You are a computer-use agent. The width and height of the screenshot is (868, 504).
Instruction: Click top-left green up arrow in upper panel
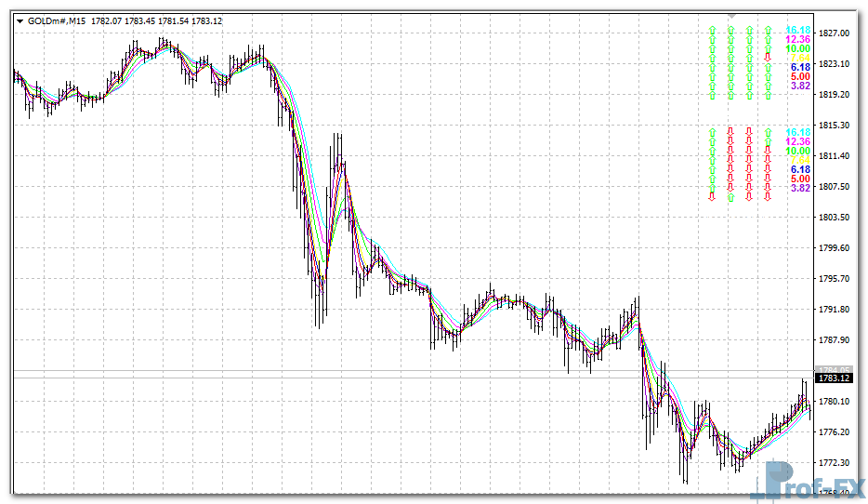(x=712, y=30)
